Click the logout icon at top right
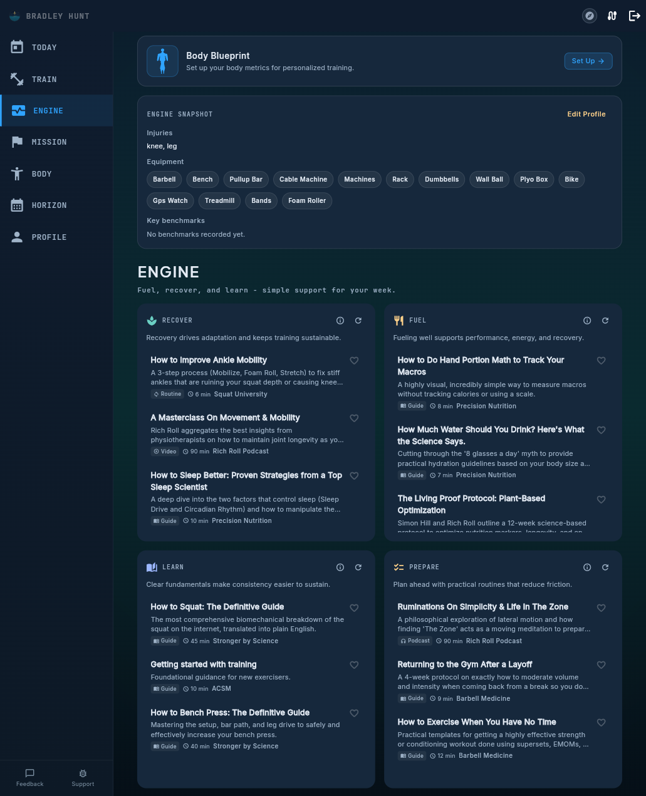Image resolution: width=646 pixels, height=796 pixels. point(634,16)
